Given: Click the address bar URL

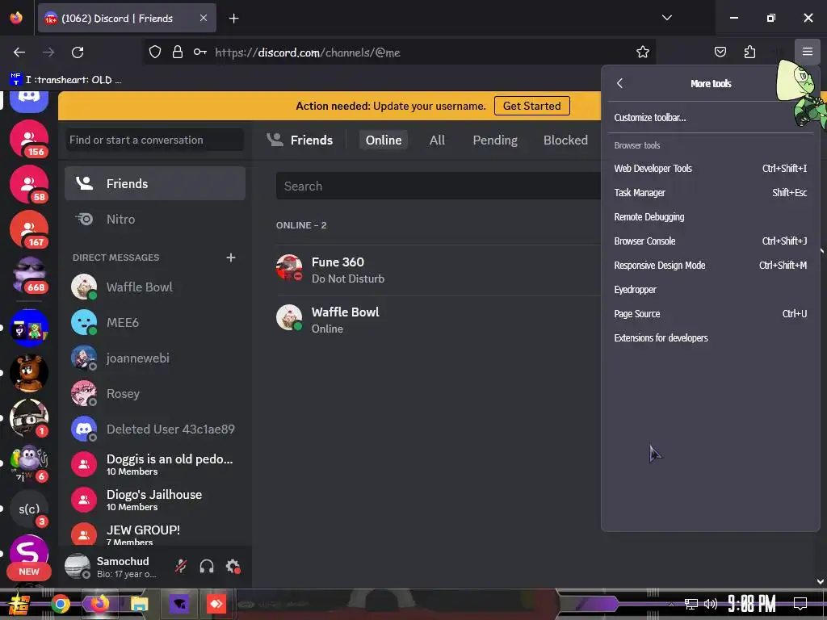Looking at the screenshot, I should 308,52.
